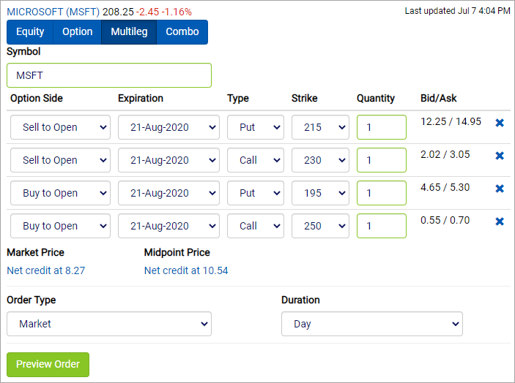
Task: Click the MSFT Symbol input field
Action: [109, 75]
